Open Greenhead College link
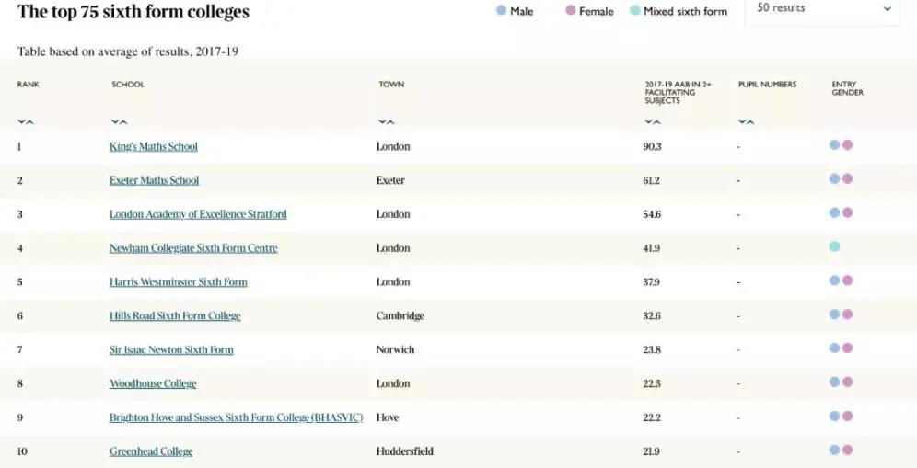 tap(151, 451)
